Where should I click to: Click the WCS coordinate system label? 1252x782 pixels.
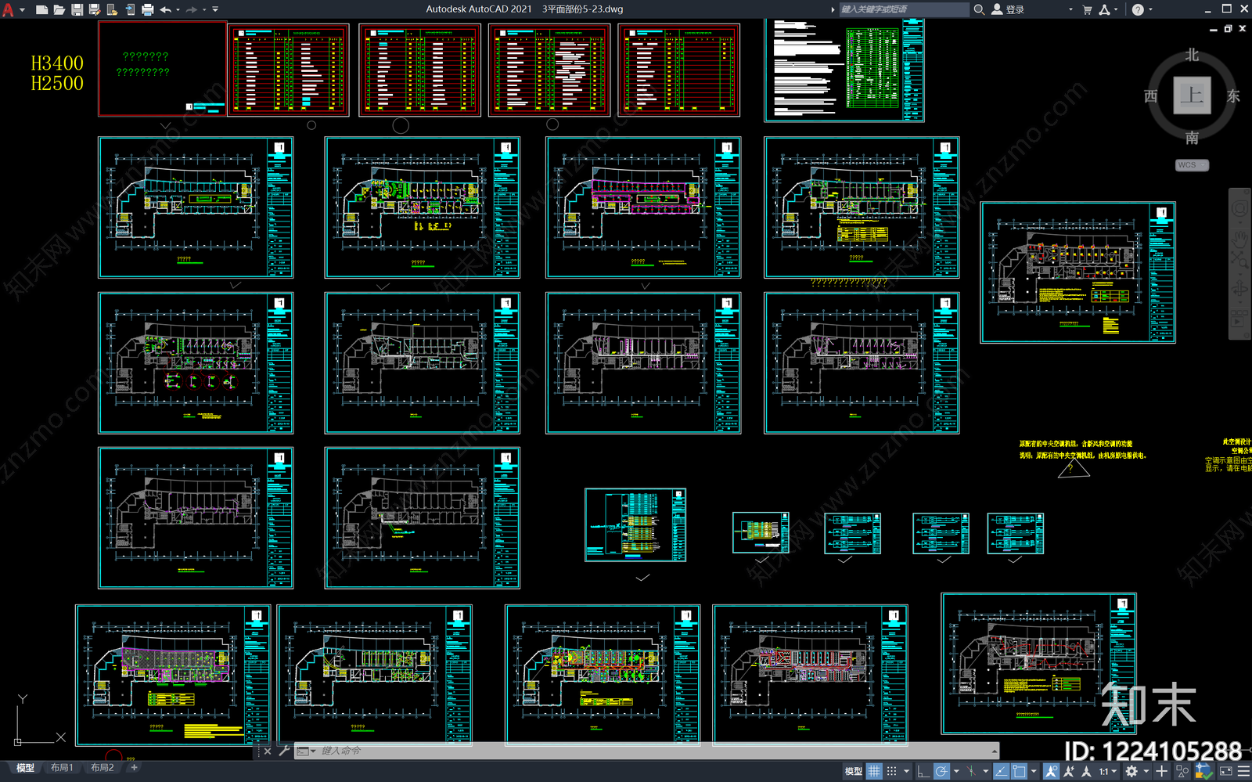click(1192, 165)
